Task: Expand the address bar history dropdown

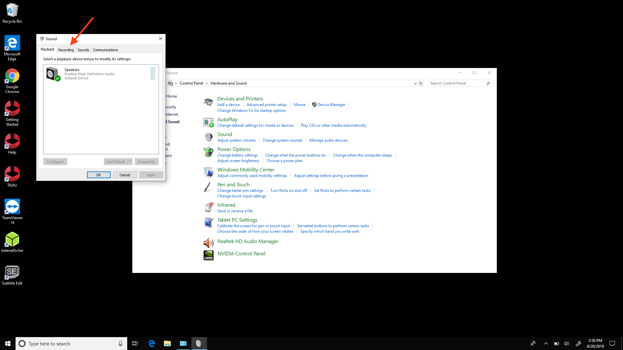Action: [415, 84]
